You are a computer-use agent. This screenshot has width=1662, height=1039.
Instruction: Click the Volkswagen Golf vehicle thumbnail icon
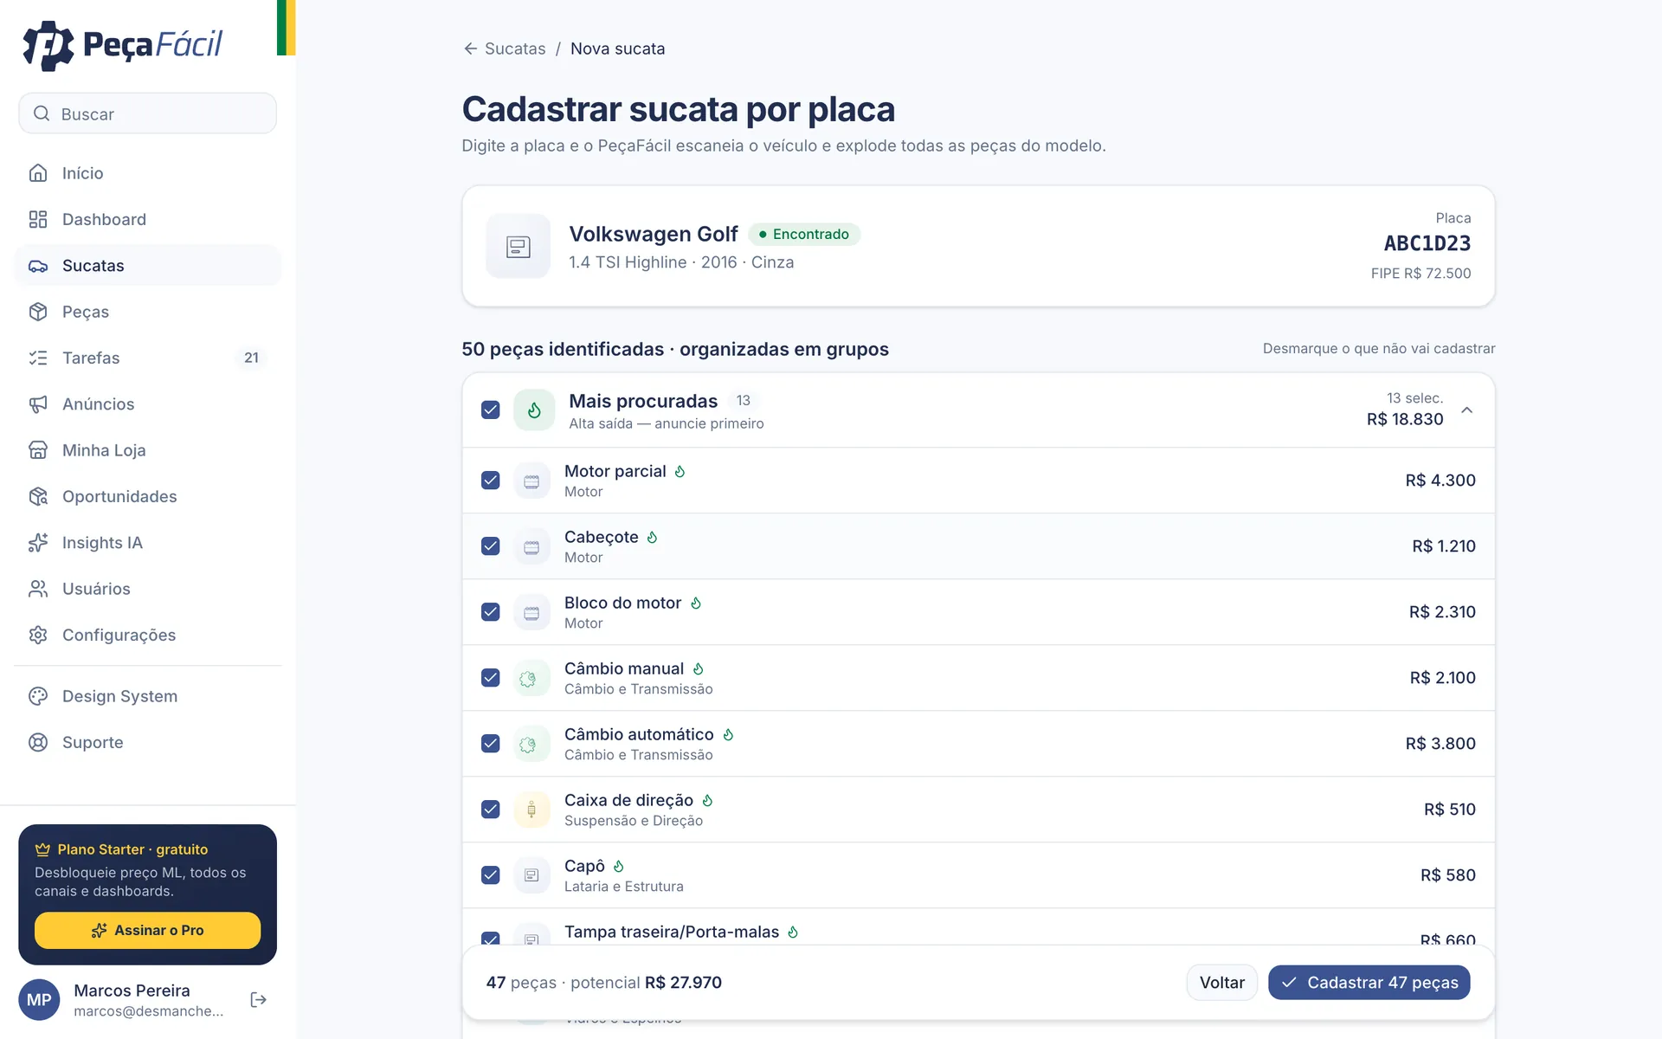coord(518,247)
